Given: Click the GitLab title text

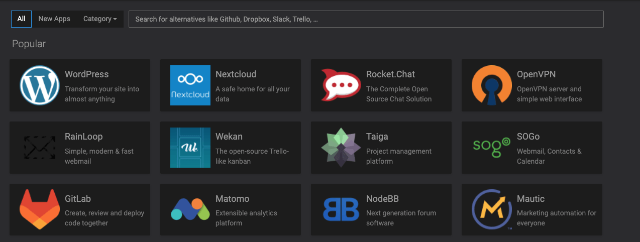Looking at the screenshot, I should pyautogui.click(x=78, y=199).
